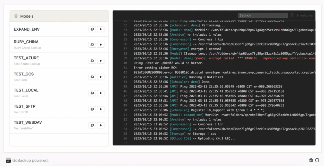Focus the log Search field

tap(263, 15)
